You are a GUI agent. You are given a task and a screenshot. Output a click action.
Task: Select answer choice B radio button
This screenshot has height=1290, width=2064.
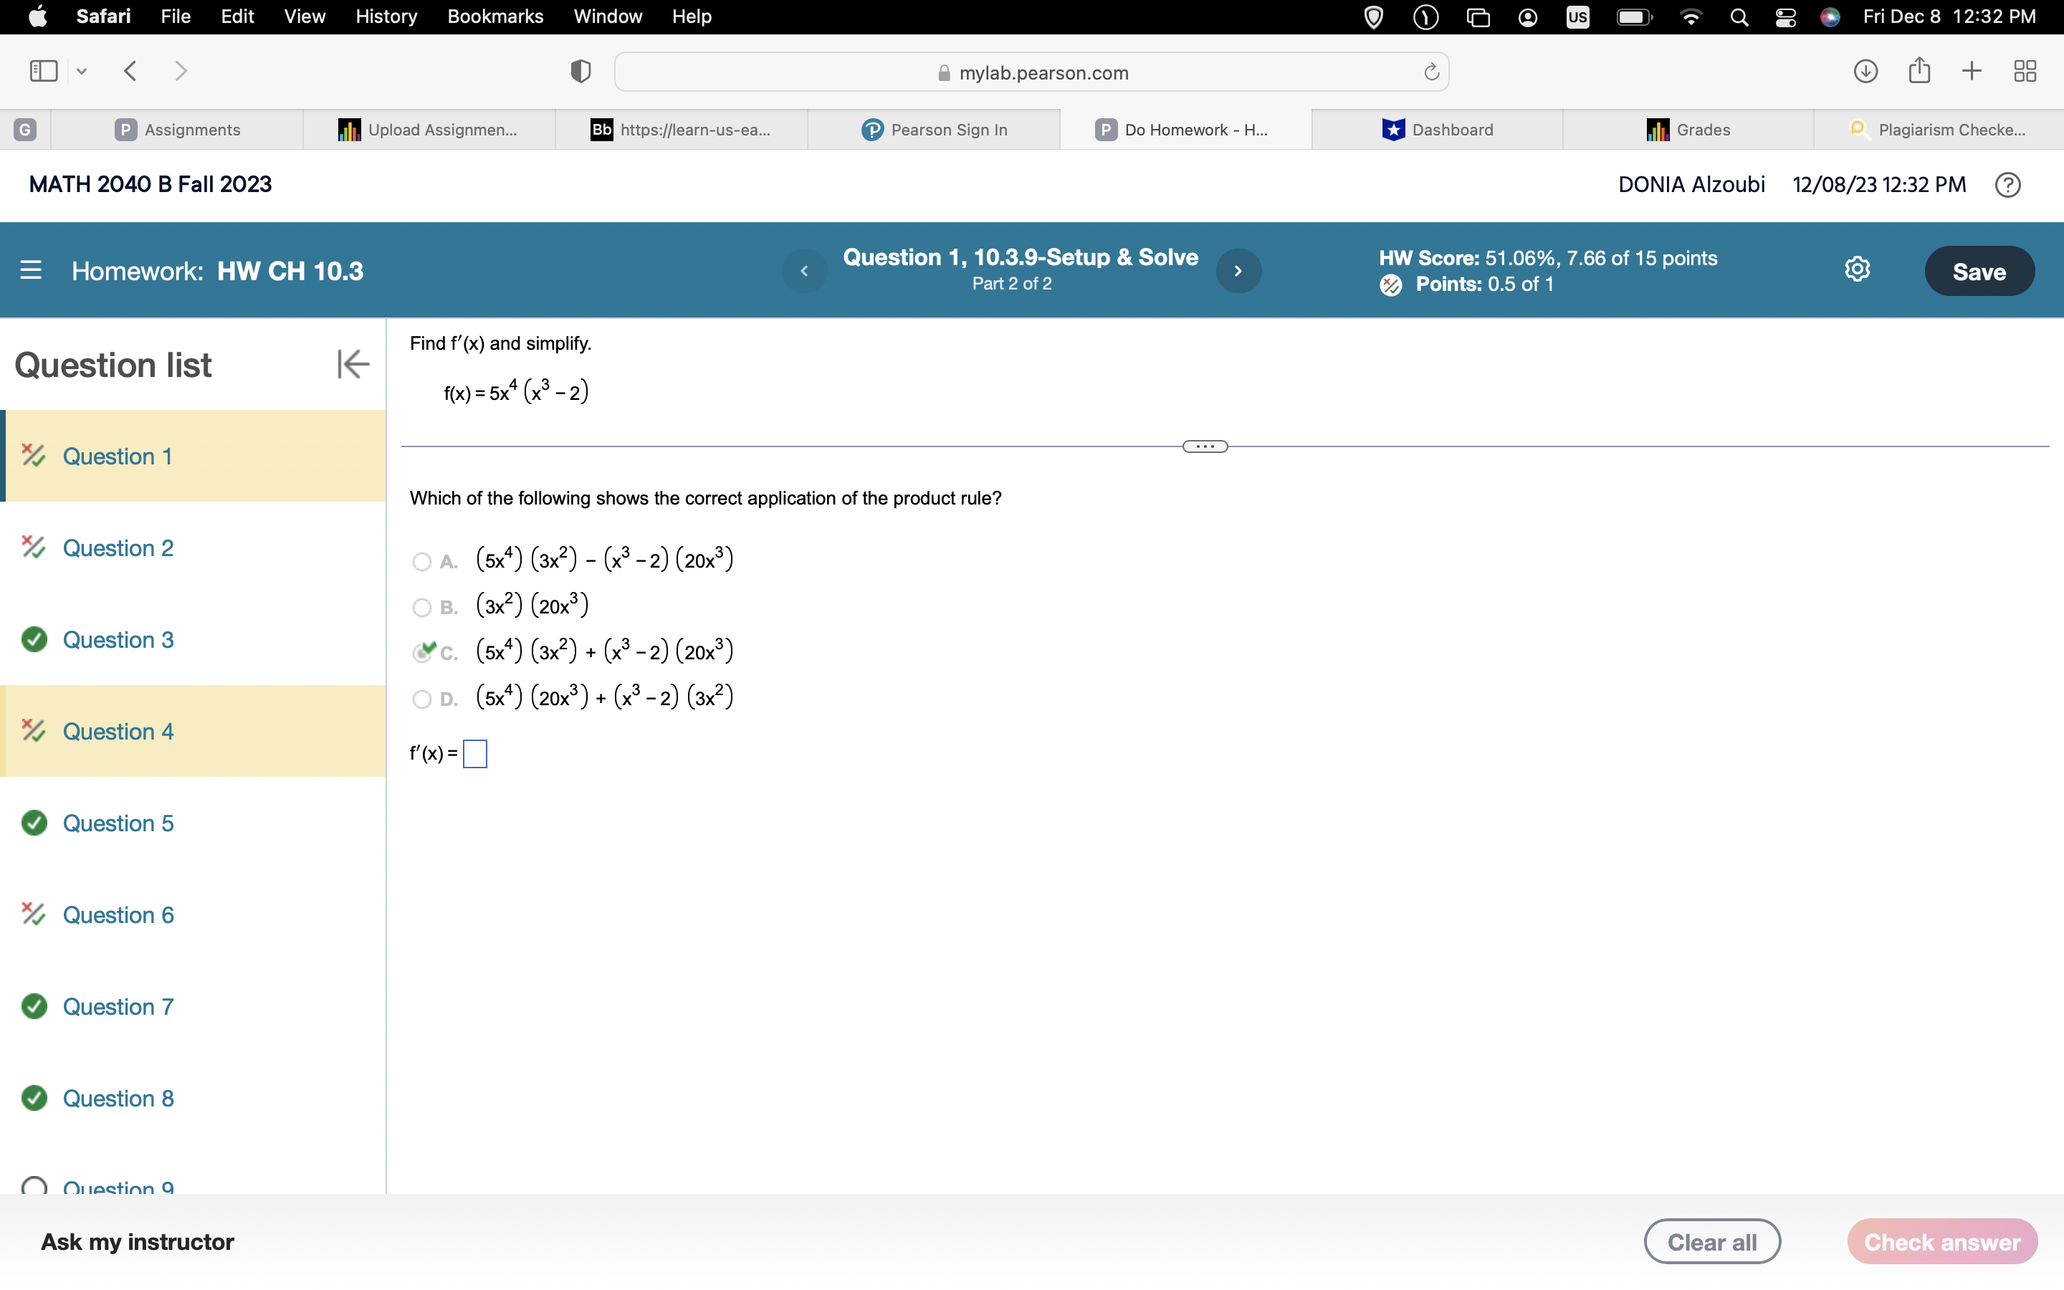(421, 608)
